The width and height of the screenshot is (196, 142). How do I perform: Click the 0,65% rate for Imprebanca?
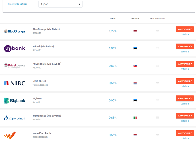pos(113,118)
